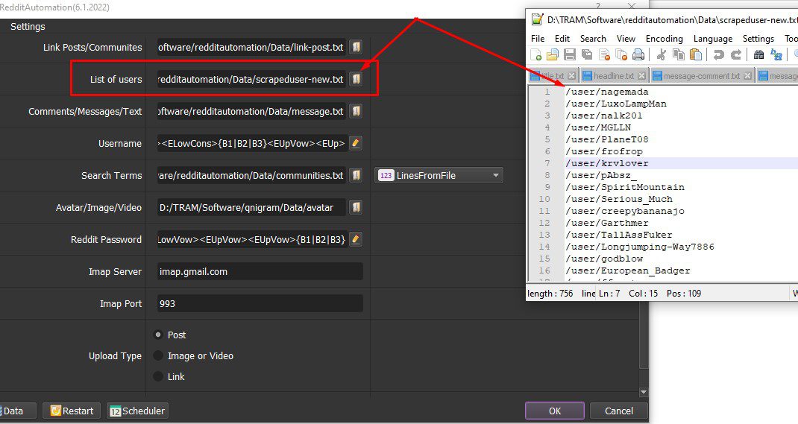
Task: Click the Data button
Action: [x=18, y=411]
